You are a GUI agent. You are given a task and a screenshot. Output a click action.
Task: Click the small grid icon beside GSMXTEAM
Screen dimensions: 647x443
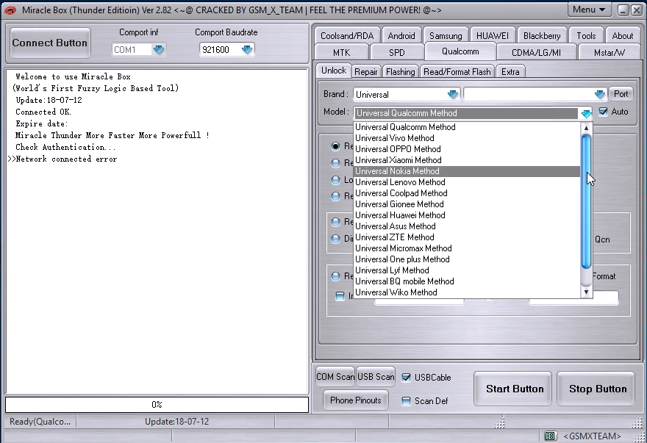coord(551,436)
